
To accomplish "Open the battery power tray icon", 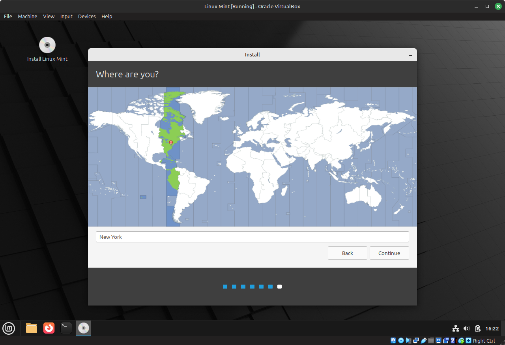I will 478,328.
